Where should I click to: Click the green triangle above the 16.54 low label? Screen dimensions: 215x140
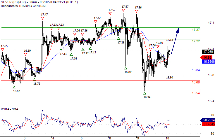point(145,93)
